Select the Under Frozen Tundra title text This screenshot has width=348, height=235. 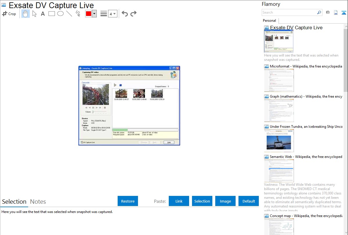click(306, 126)
